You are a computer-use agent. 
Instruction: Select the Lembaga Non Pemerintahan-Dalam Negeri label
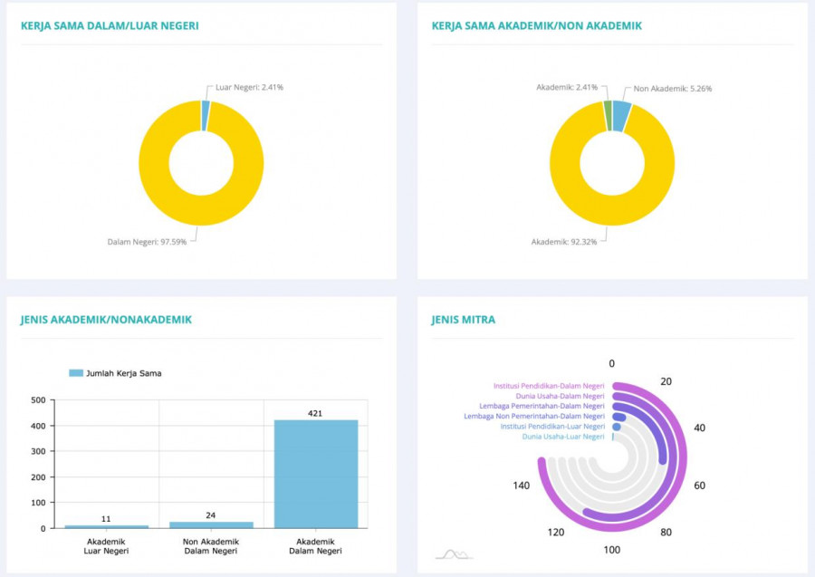534,416
